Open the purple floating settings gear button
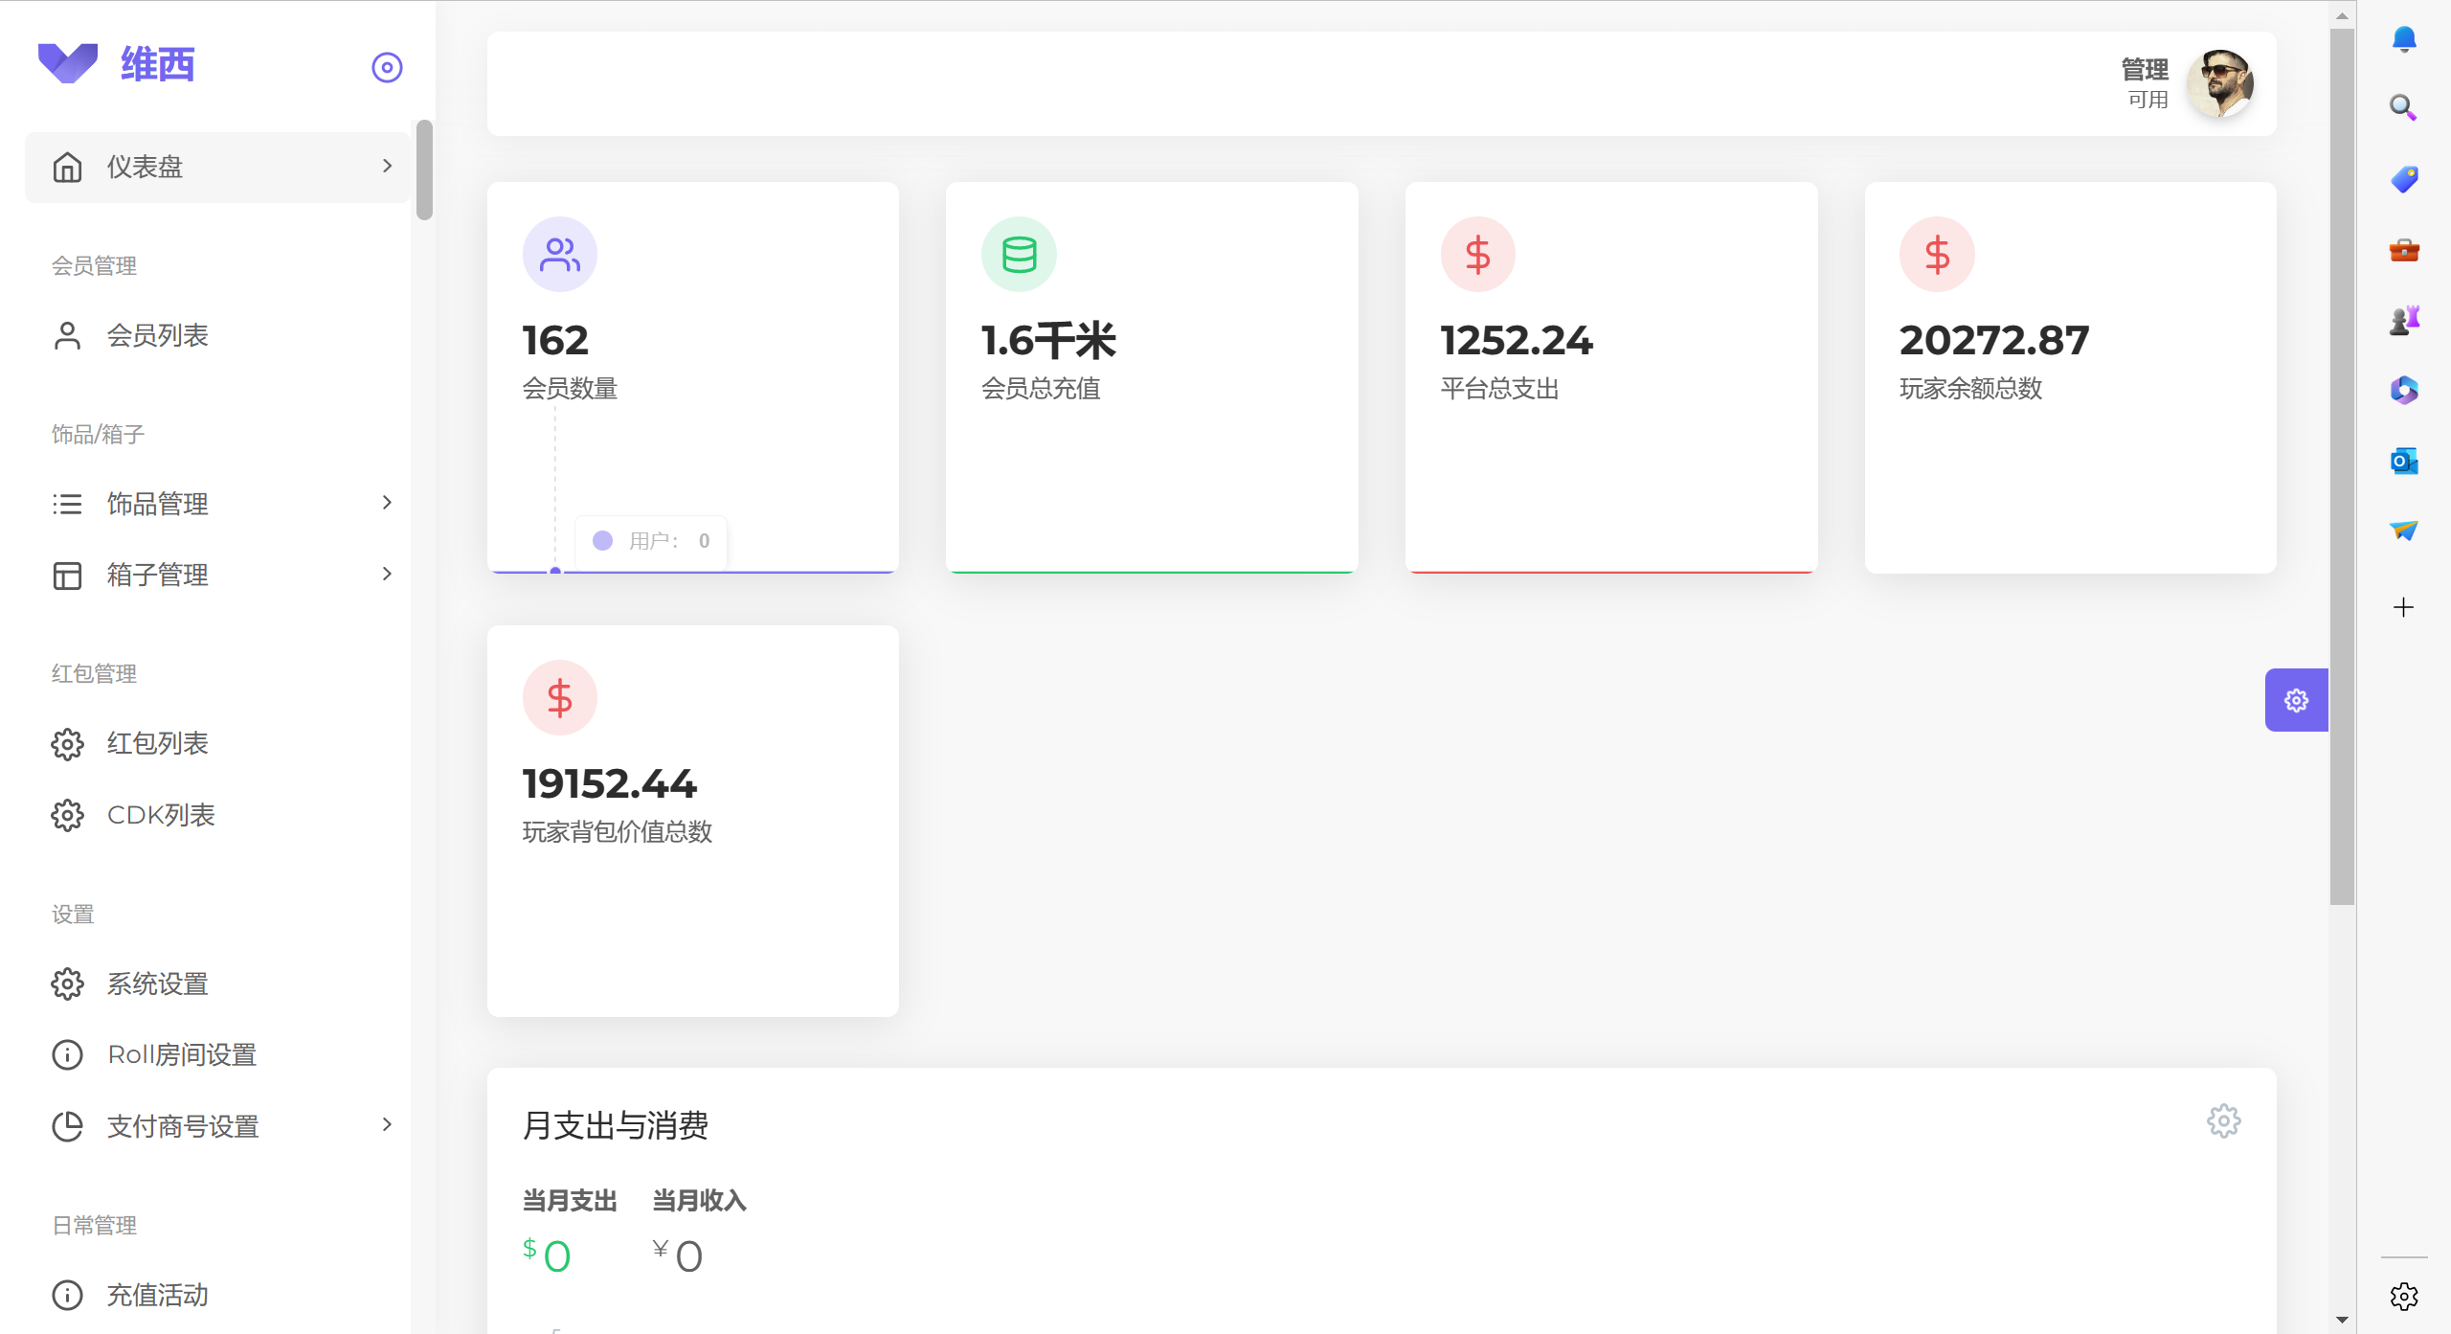The image size is (2451, 1334). coord(2296,700)
